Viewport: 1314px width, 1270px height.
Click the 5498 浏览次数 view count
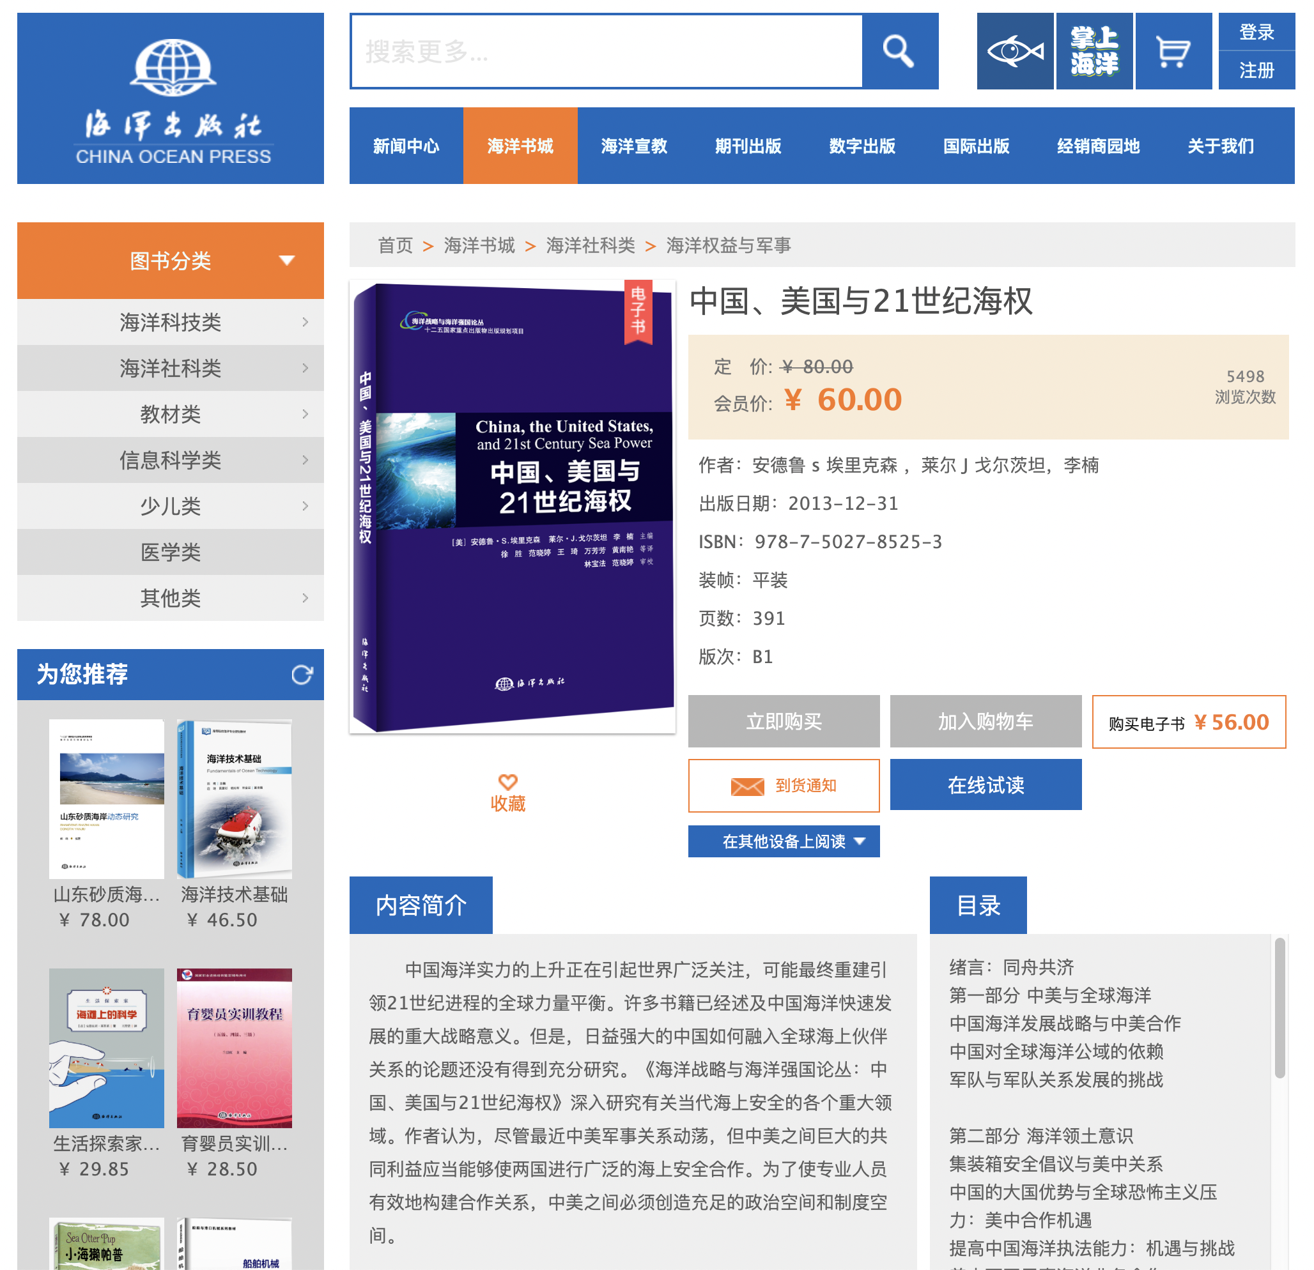coord(1245,386)
